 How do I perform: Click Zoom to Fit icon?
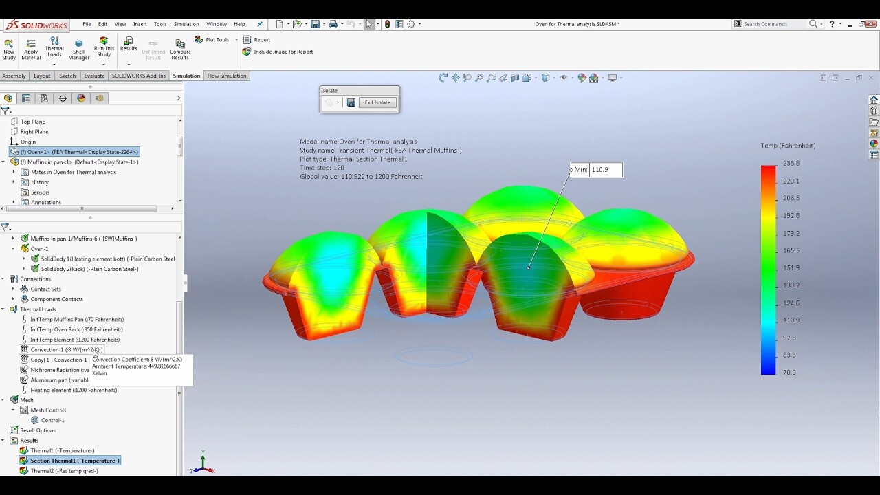(x=479, y=78)
